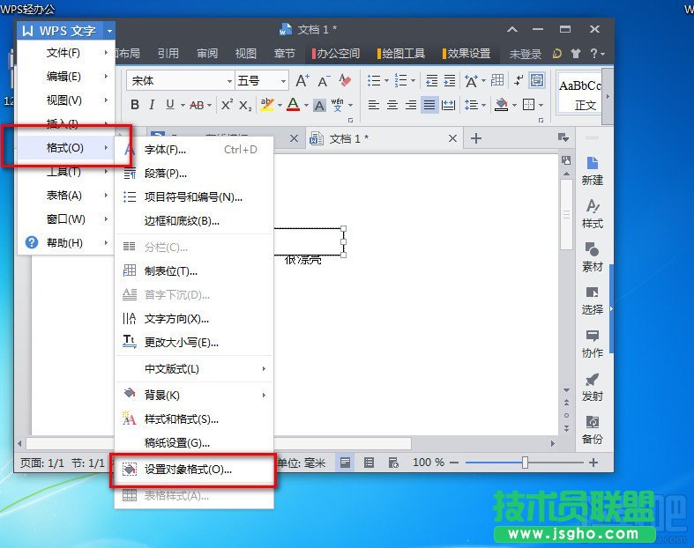The width and height of the screenshot is (694, 548).
Task: Click the Launch (发射) rocket icon
Action: point(593,387)
